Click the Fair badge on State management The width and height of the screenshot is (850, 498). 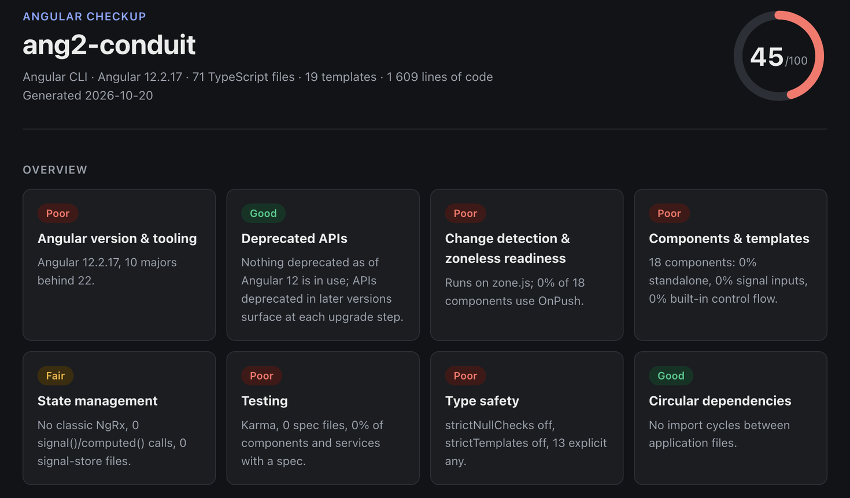pyautogui.click(x=56, y=376)
